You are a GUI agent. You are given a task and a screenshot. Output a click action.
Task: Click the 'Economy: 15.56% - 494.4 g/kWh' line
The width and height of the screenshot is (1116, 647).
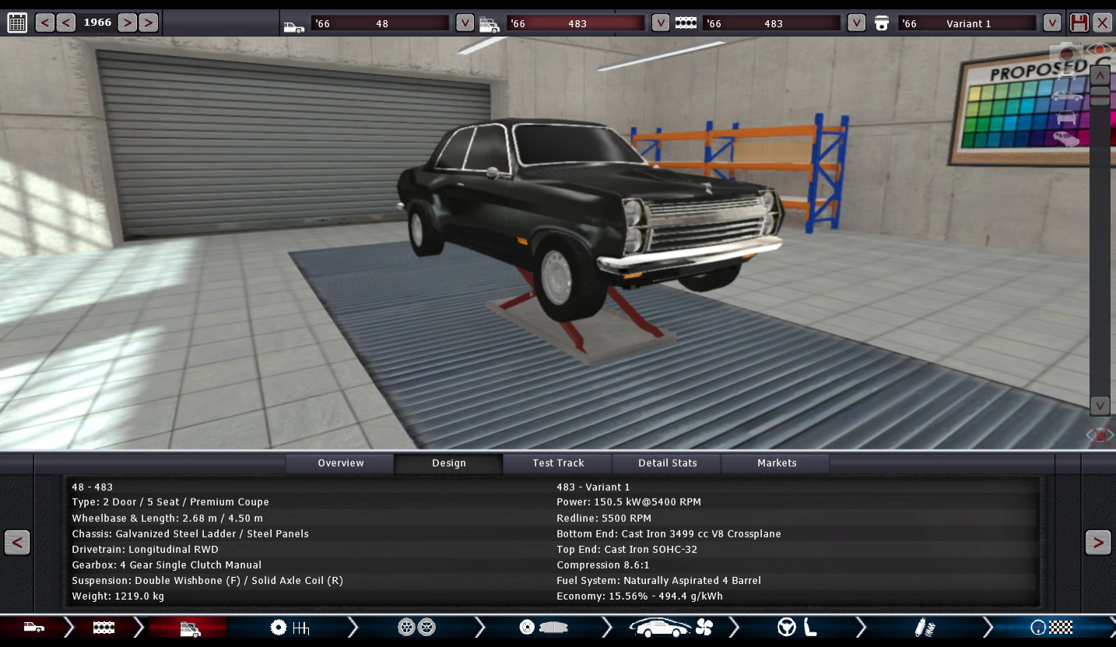640,596
